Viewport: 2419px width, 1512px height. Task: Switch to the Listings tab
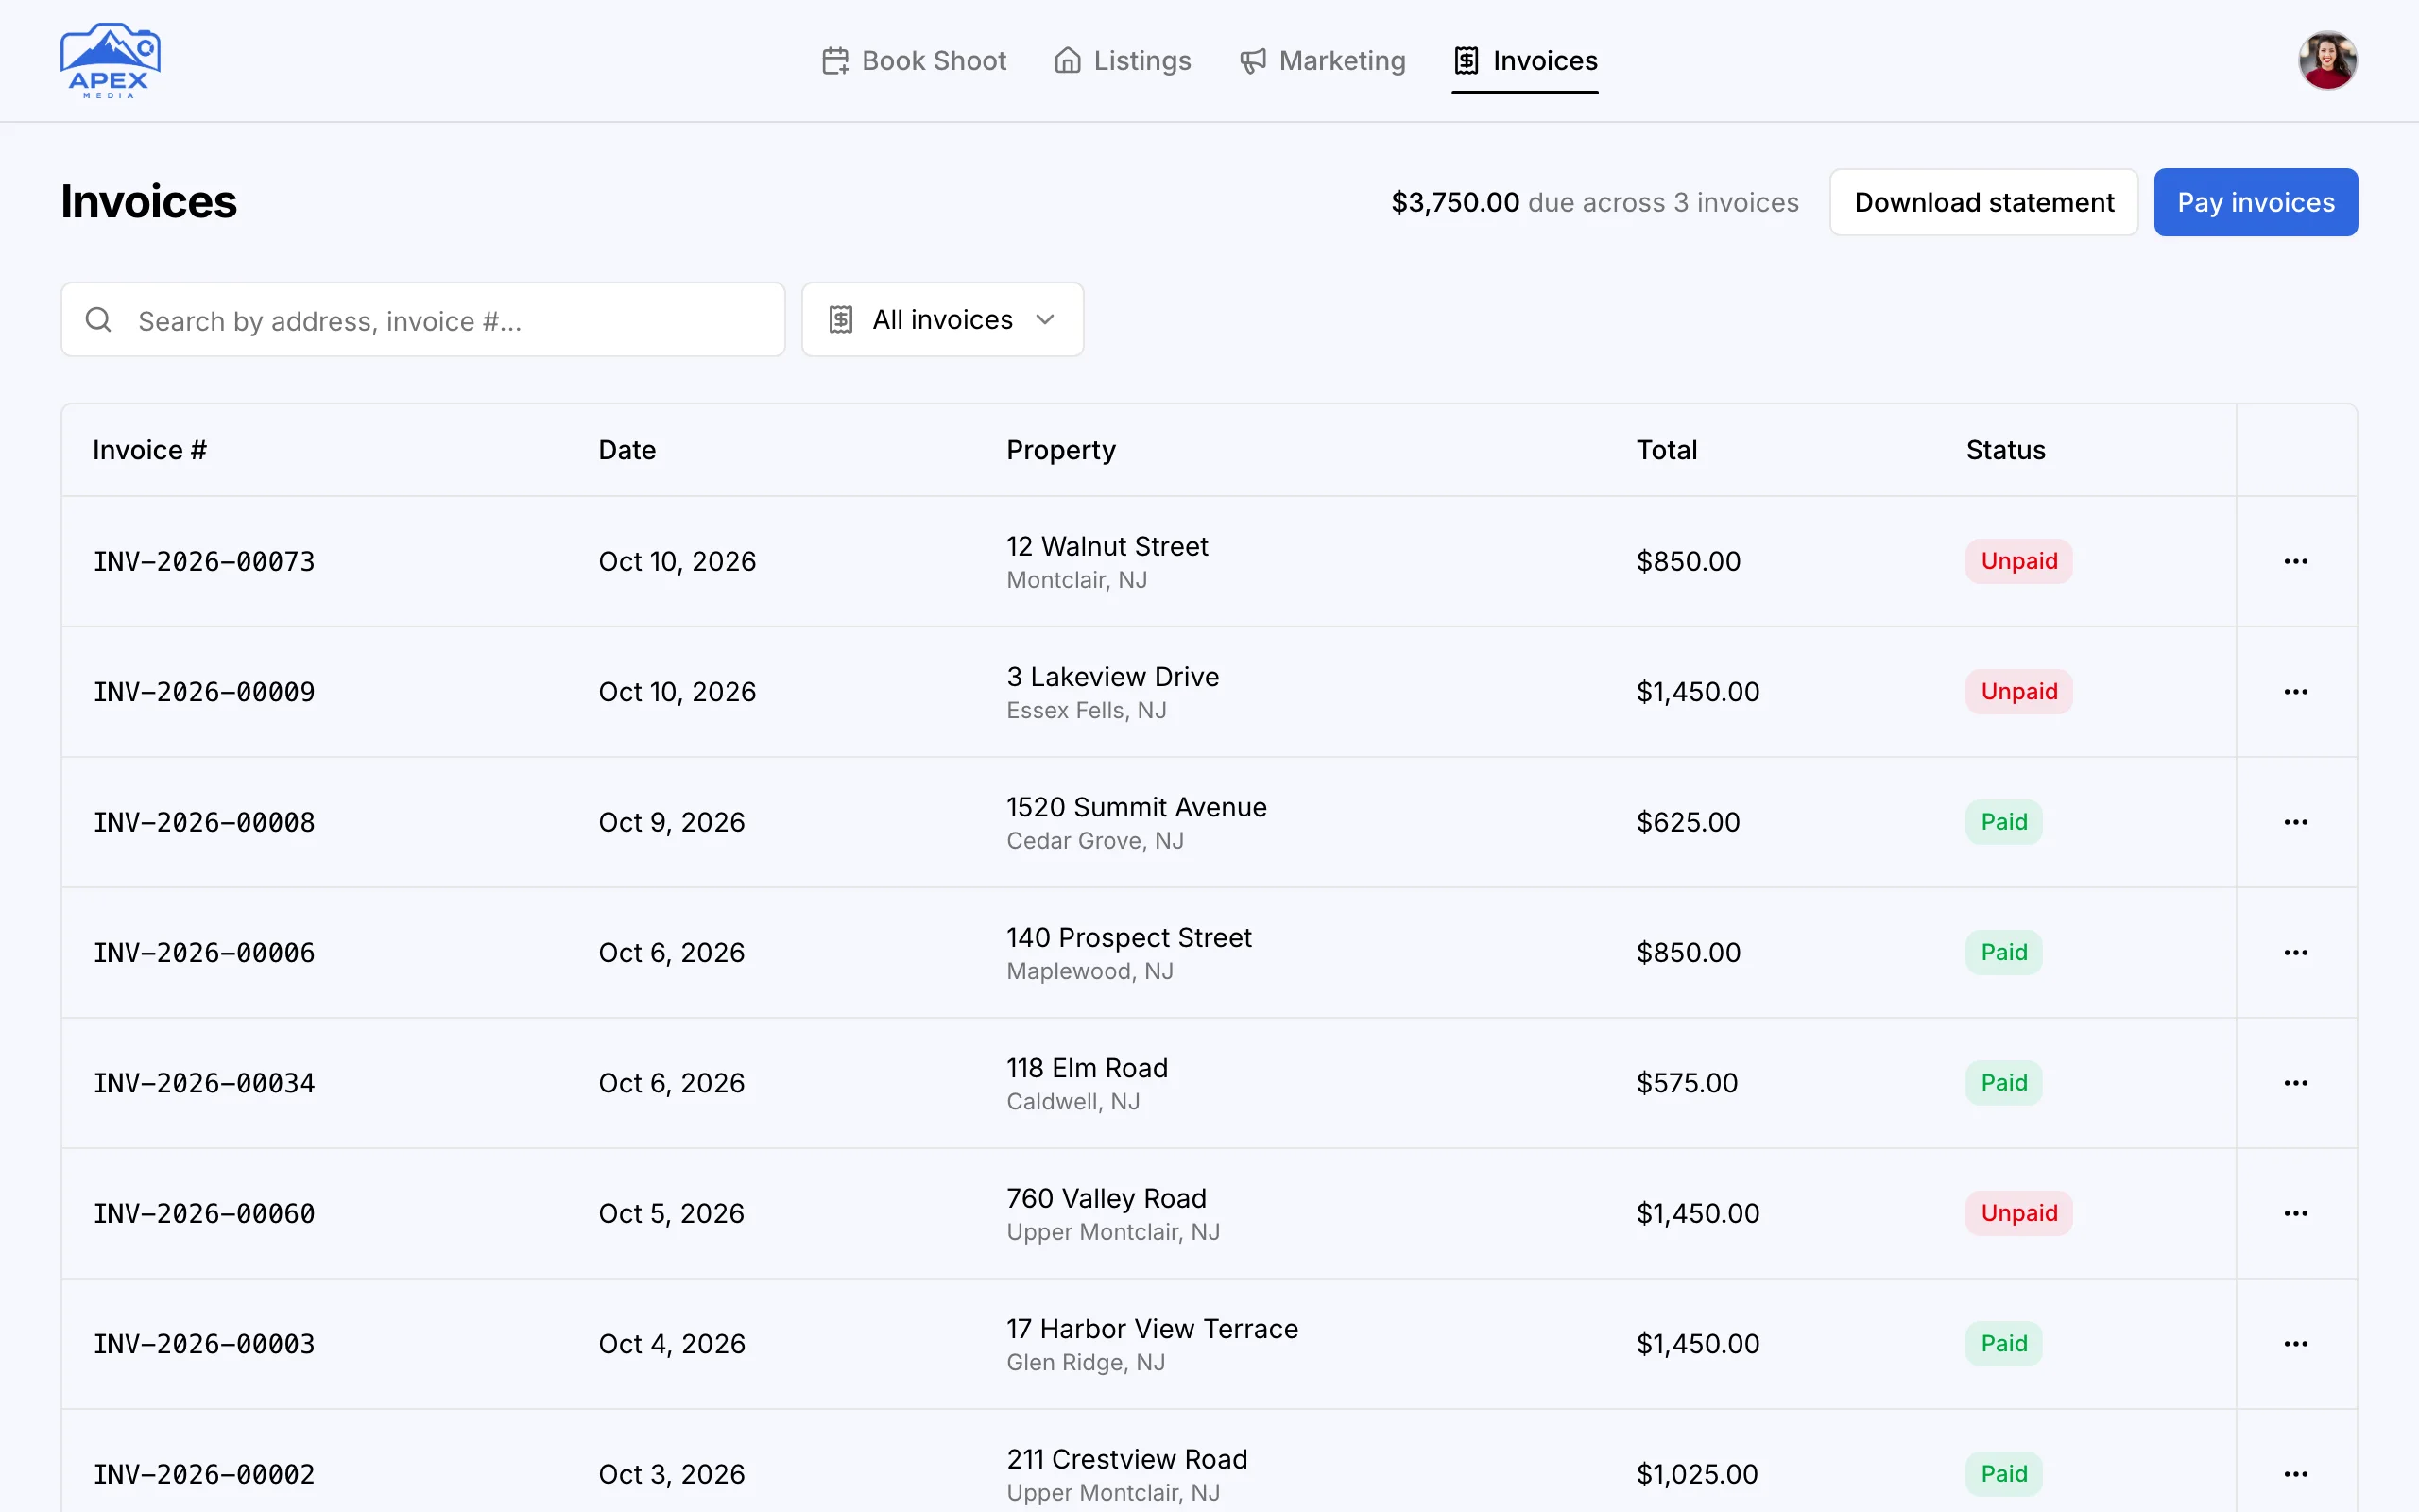1123,61
